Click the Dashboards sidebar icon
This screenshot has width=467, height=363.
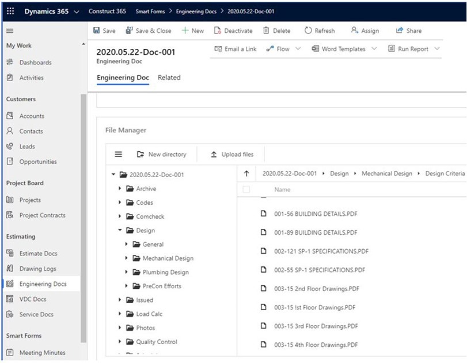pos(10,62)
